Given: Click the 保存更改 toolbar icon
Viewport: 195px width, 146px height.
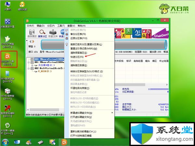Looking at the screenshot, I should pyautogui.click(x=32, y=33).
